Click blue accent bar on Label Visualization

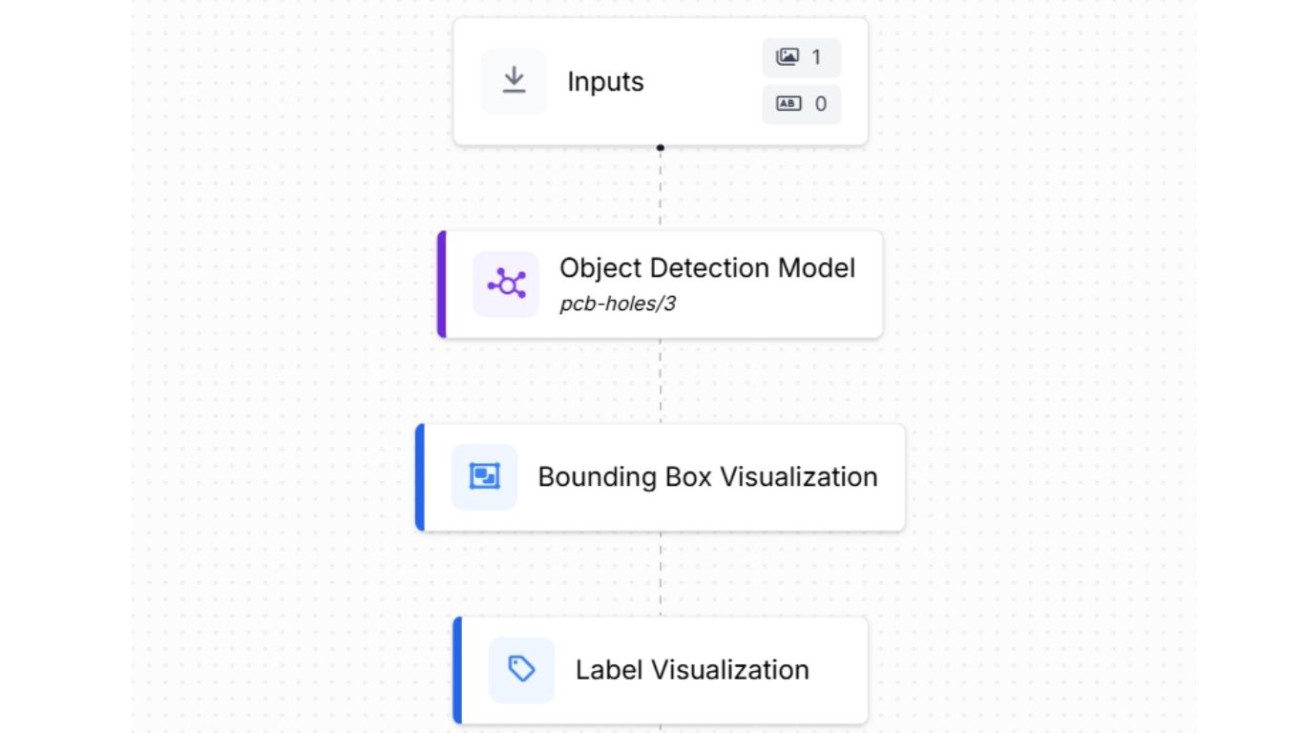tap(457, 670)
